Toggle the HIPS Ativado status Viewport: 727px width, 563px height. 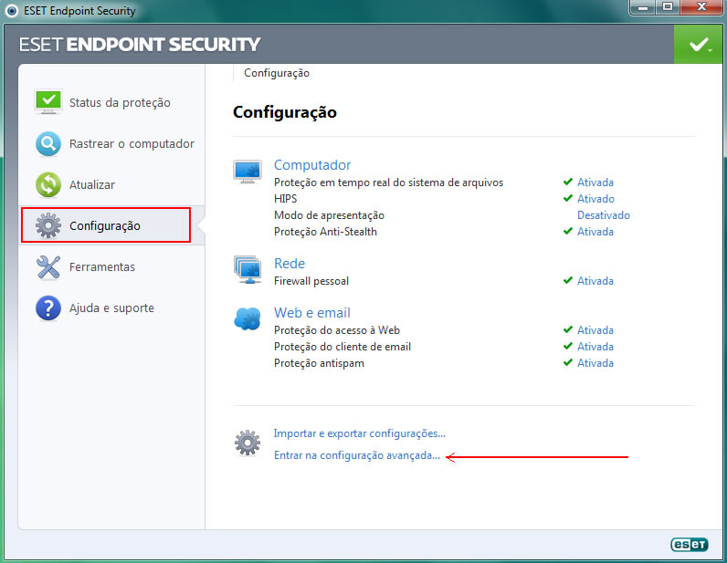point(595,199)
